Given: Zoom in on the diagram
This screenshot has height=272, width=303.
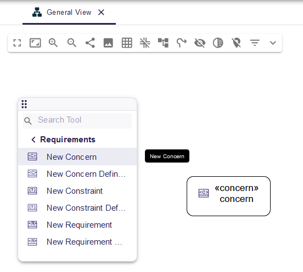Looking at the screenshot, I should 53,43.
